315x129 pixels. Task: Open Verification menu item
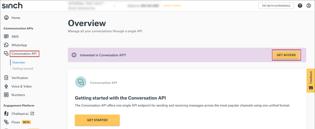[20, 78]
